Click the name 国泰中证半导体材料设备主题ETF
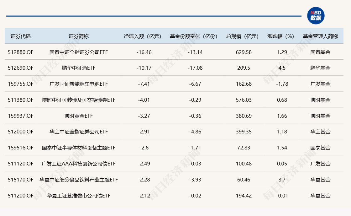 click(x=79, y=148)
